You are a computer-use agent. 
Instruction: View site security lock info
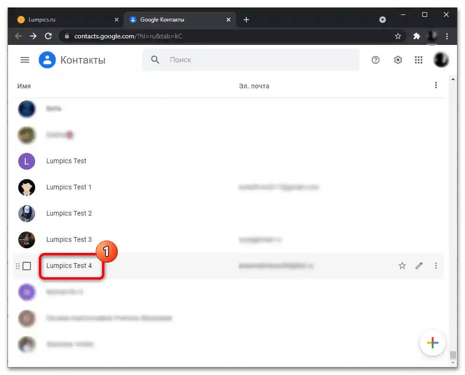67,36
